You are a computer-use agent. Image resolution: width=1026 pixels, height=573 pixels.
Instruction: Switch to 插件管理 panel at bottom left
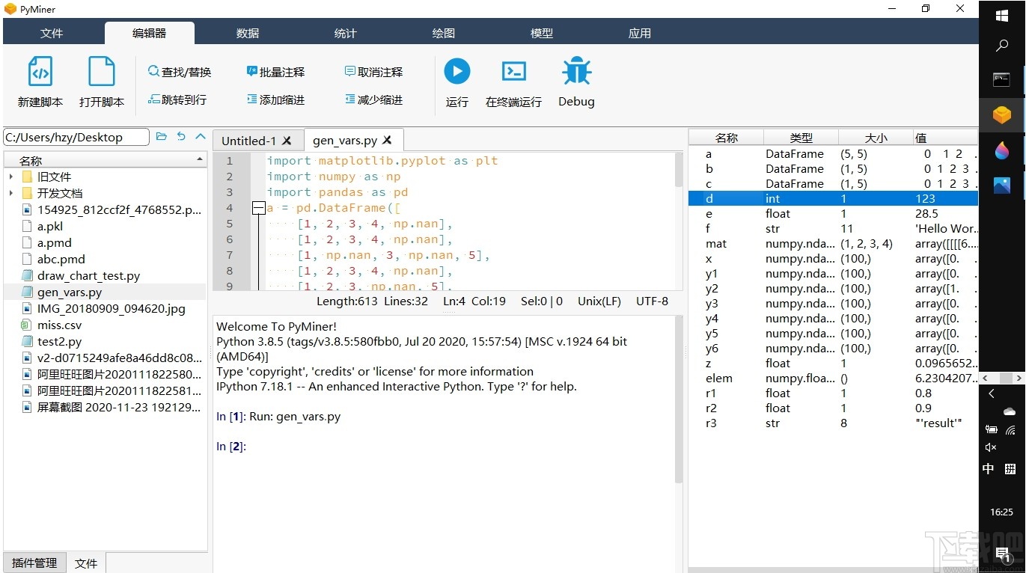tap(34, 563)
